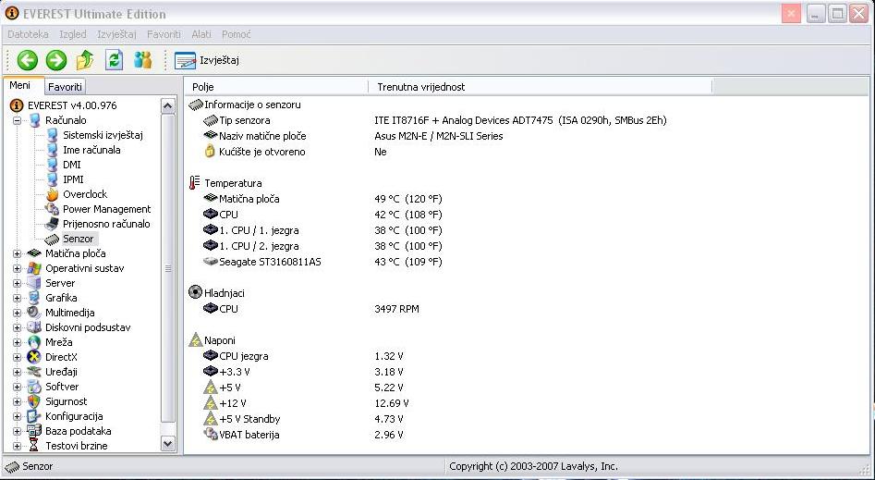The width and height of the screenshot is (875, 480).
Task: Open the Izgled menu
Action: coord(73,34)
